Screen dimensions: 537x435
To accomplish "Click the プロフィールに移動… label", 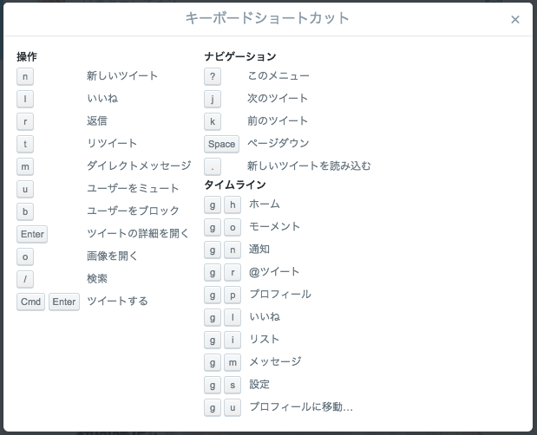I will click(x=300, y=407).
